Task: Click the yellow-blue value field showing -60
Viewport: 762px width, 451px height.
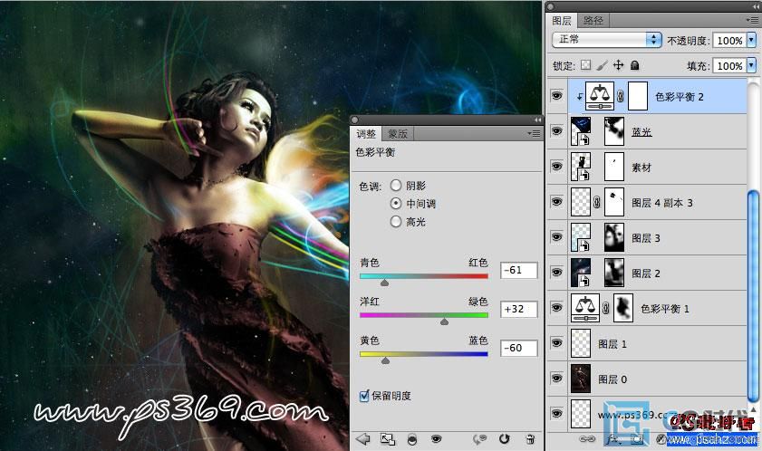Action: tap(518, 348)
